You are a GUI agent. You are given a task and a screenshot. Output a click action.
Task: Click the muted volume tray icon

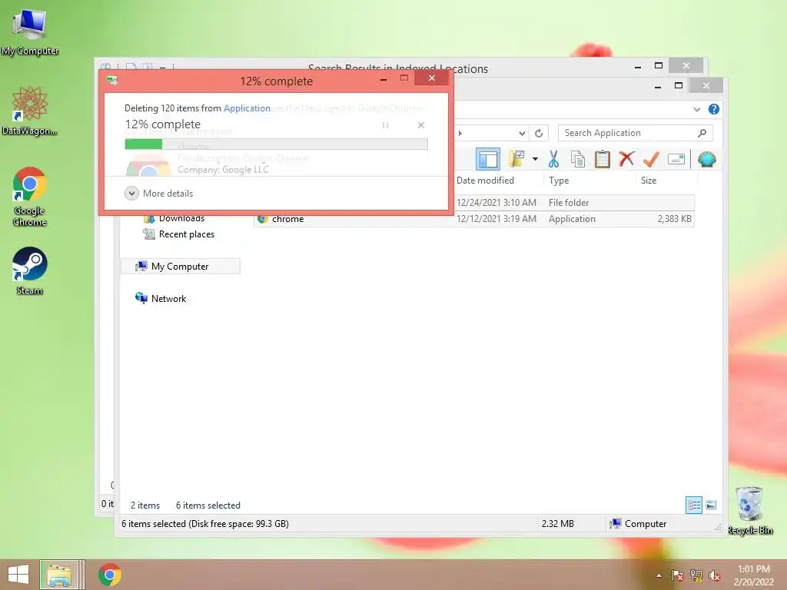pyautogui.click(x=715, y=575)
